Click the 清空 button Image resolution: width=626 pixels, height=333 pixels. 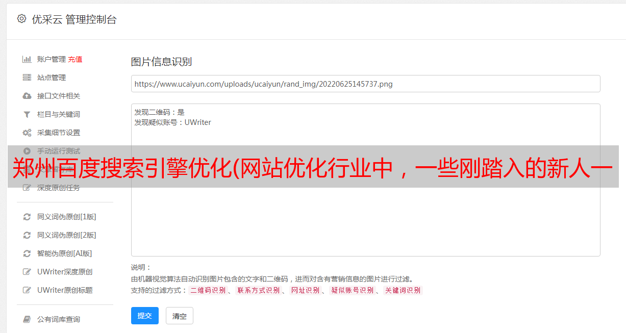click(180, 316)
